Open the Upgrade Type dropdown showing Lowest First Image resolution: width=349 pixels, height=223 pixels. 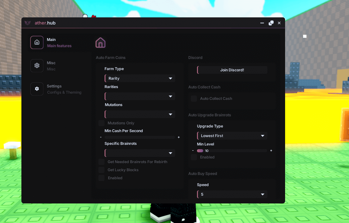tap(232, 136)
